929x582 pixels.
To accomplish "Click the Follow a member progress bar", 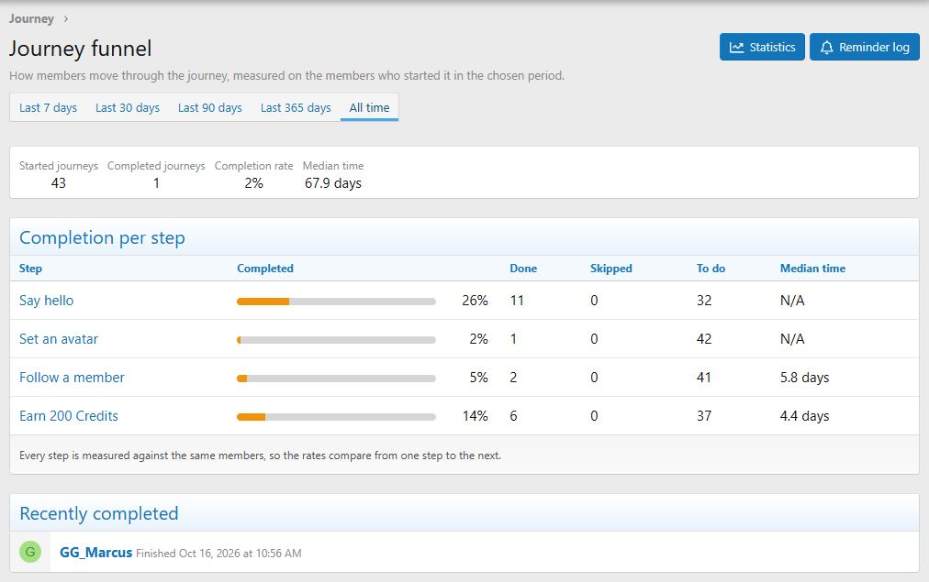I will tap(336, 379).
